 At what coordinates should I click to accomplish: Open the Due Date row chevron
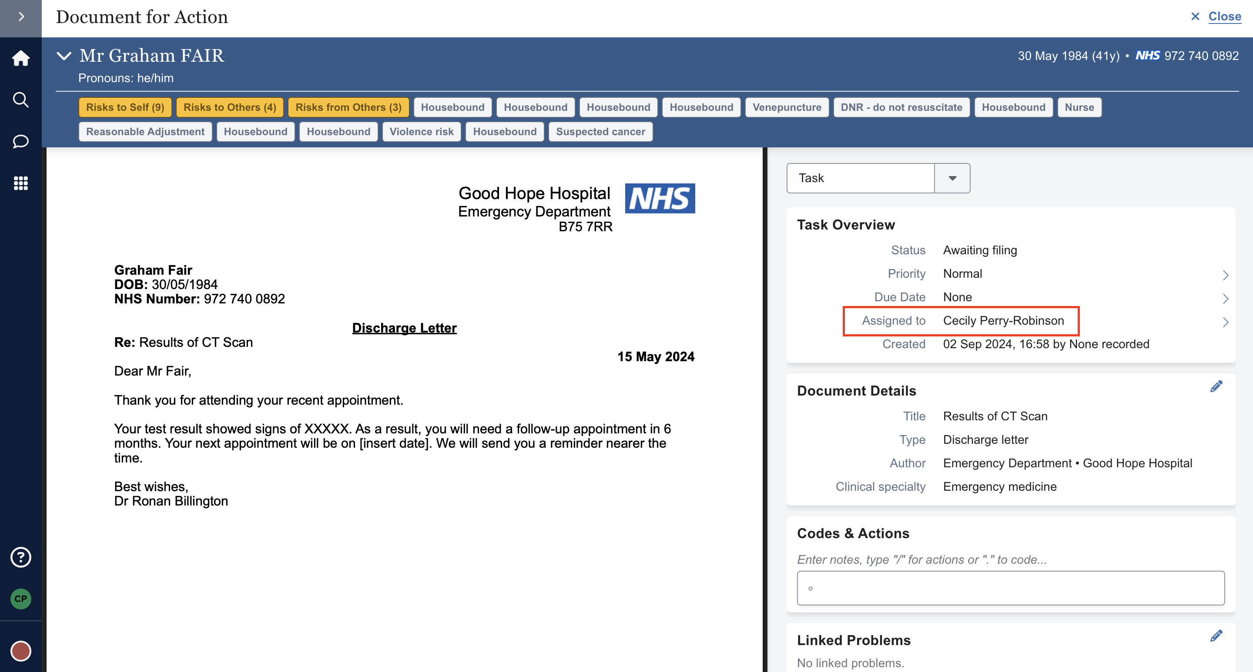coord(1225,299)
